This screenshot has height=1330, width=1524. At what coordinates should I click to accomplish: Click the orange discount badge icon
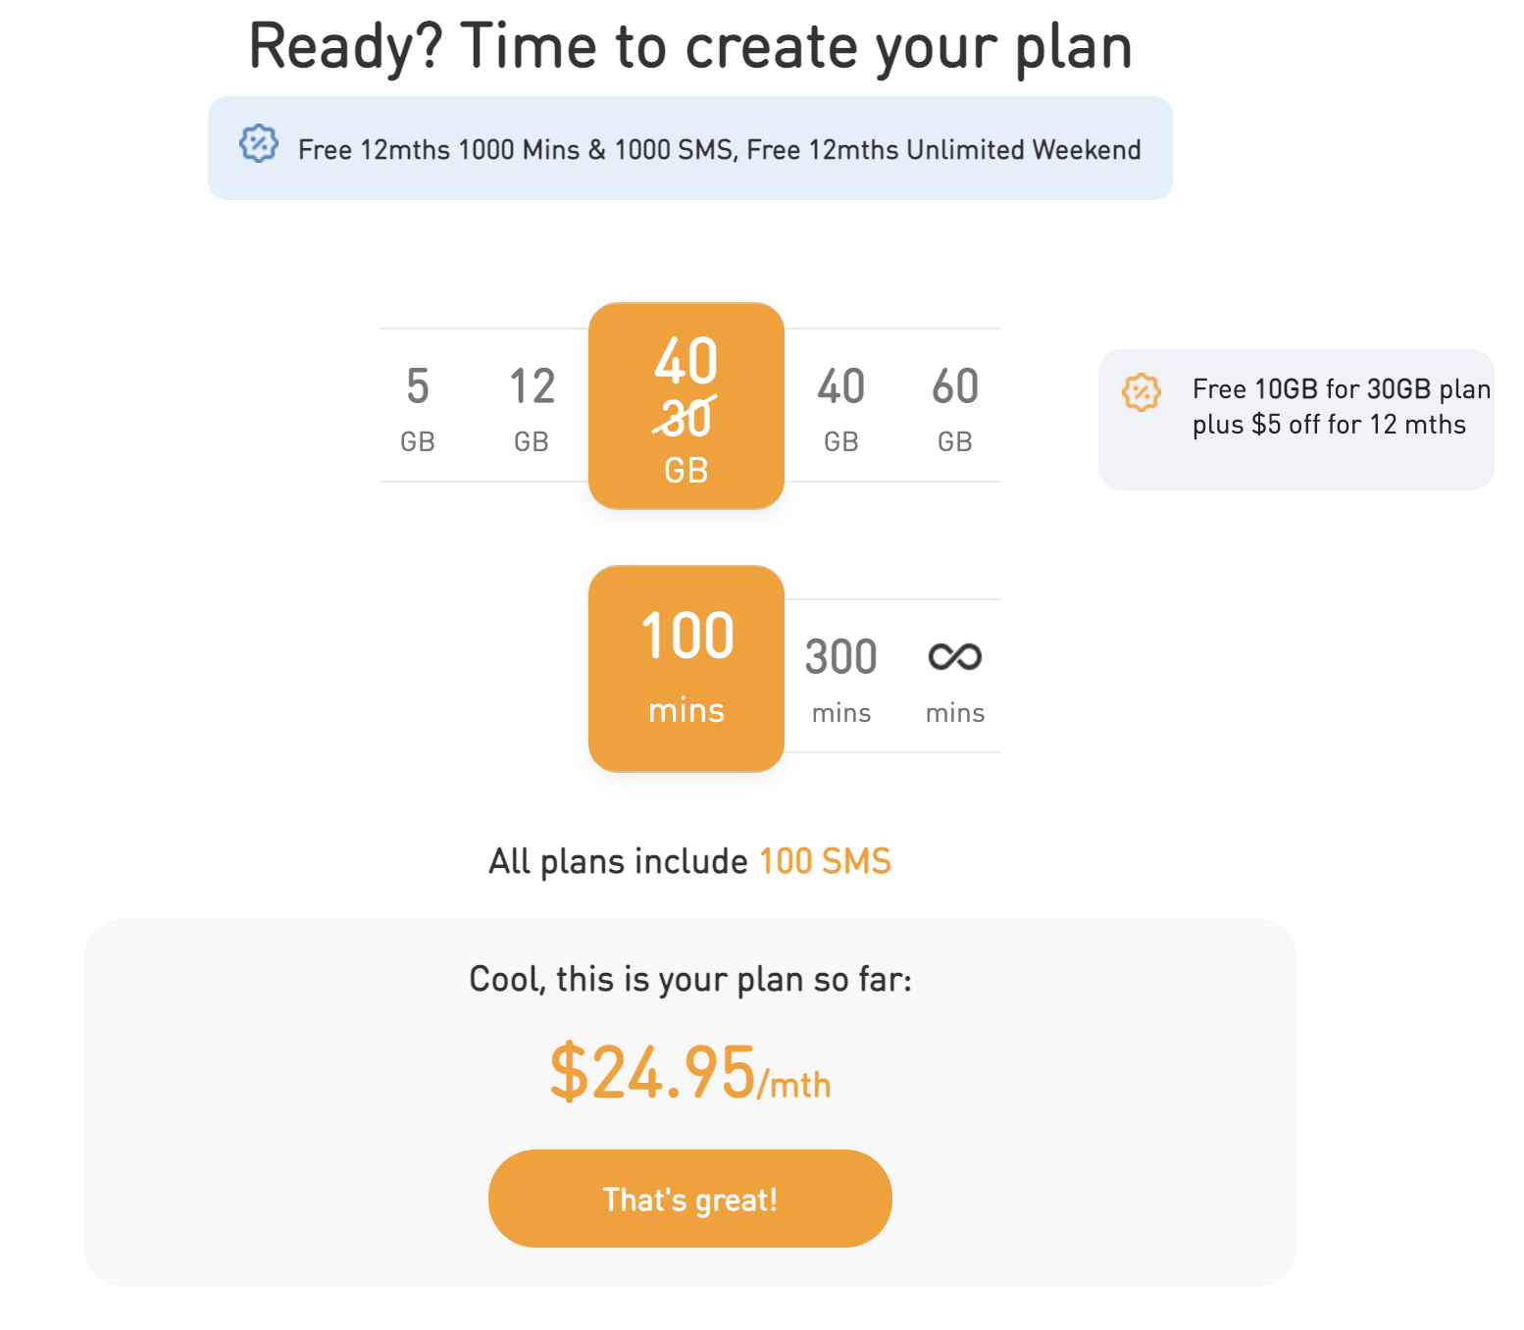point(1141,392)
